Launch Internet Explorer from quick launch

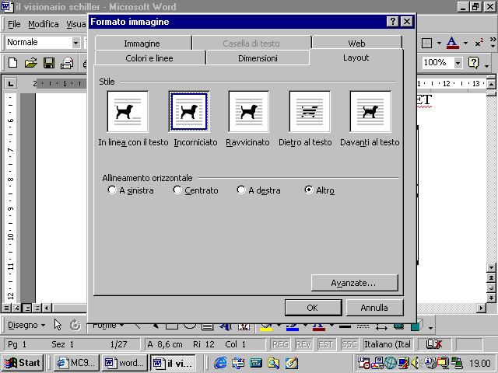[220, 363]
